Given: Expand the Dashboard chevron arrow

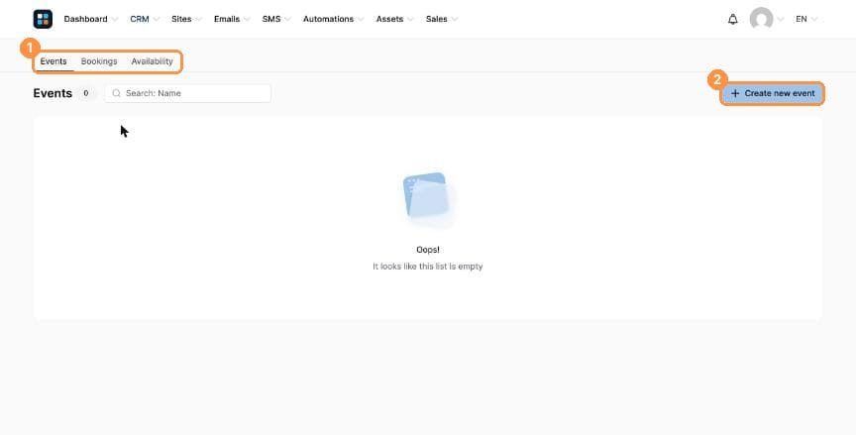Looking at the screenshot, I should coord(115,20).
